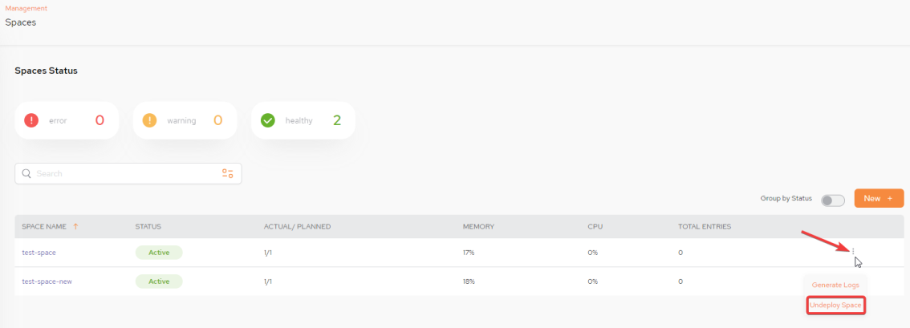Focus the Search input field
Screen dimensions: 910x328
coord(128,173)
